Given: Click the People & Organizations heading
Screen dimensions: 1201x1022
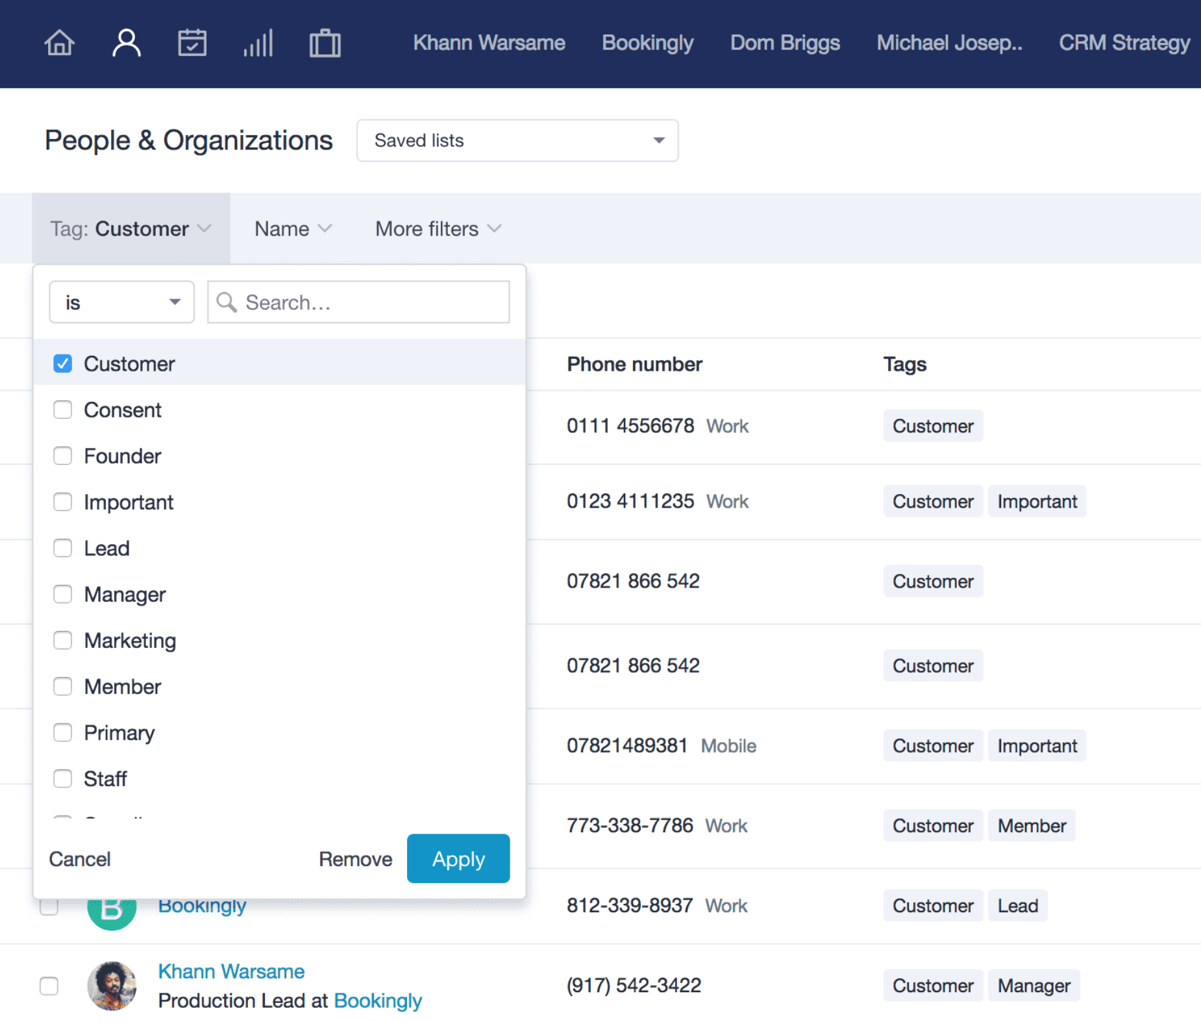Looking at the screenshot, I should 188,140.
